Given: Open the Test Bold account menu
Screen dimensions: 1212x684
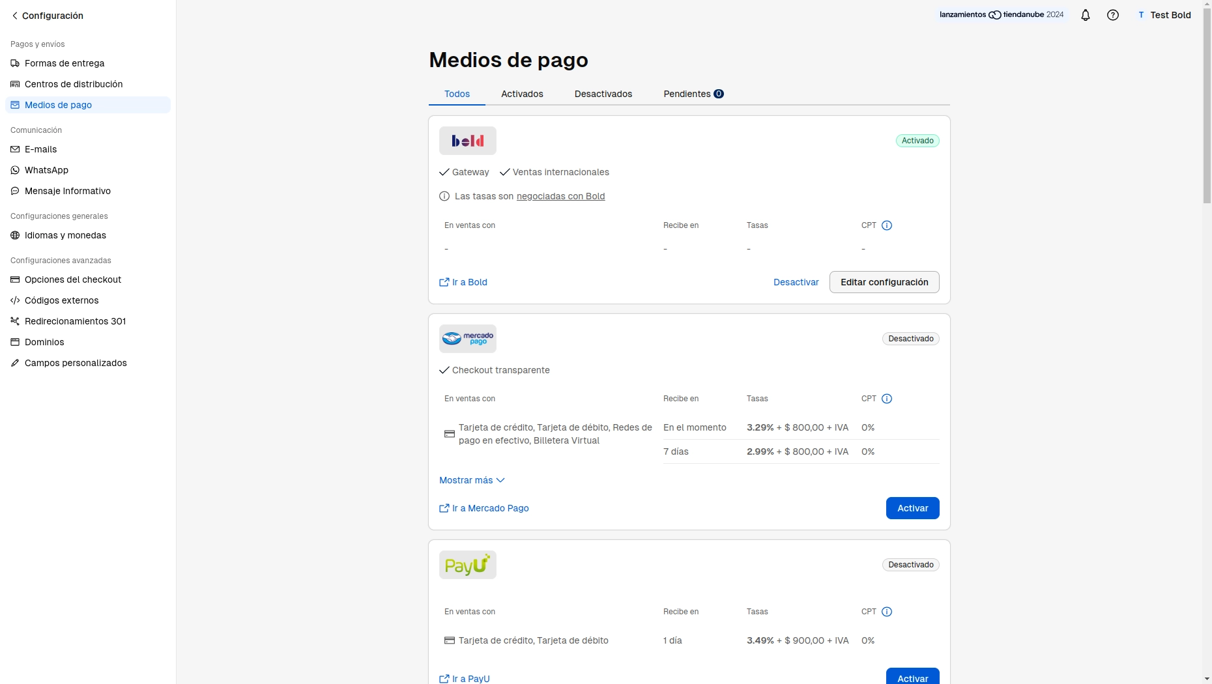Looking at the screenshot, I should coord(1164,15).
